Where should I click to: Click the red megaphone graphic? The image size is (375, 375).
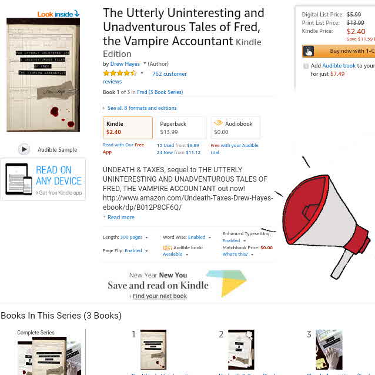click(325, 223)
